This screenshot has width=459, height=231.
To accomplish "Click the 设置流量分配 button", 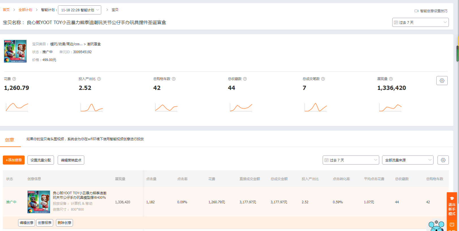I will point(41,160).
